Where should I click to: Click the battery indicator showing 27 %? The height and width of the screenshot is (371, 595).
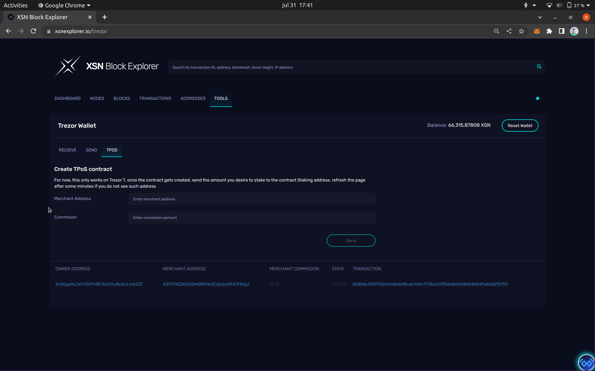(x=576, y=5)
